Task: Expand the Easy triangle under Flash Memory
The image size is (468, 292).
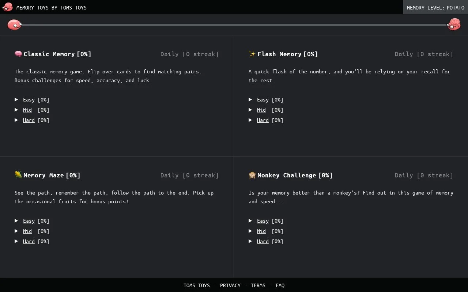Action: (250, 99)
